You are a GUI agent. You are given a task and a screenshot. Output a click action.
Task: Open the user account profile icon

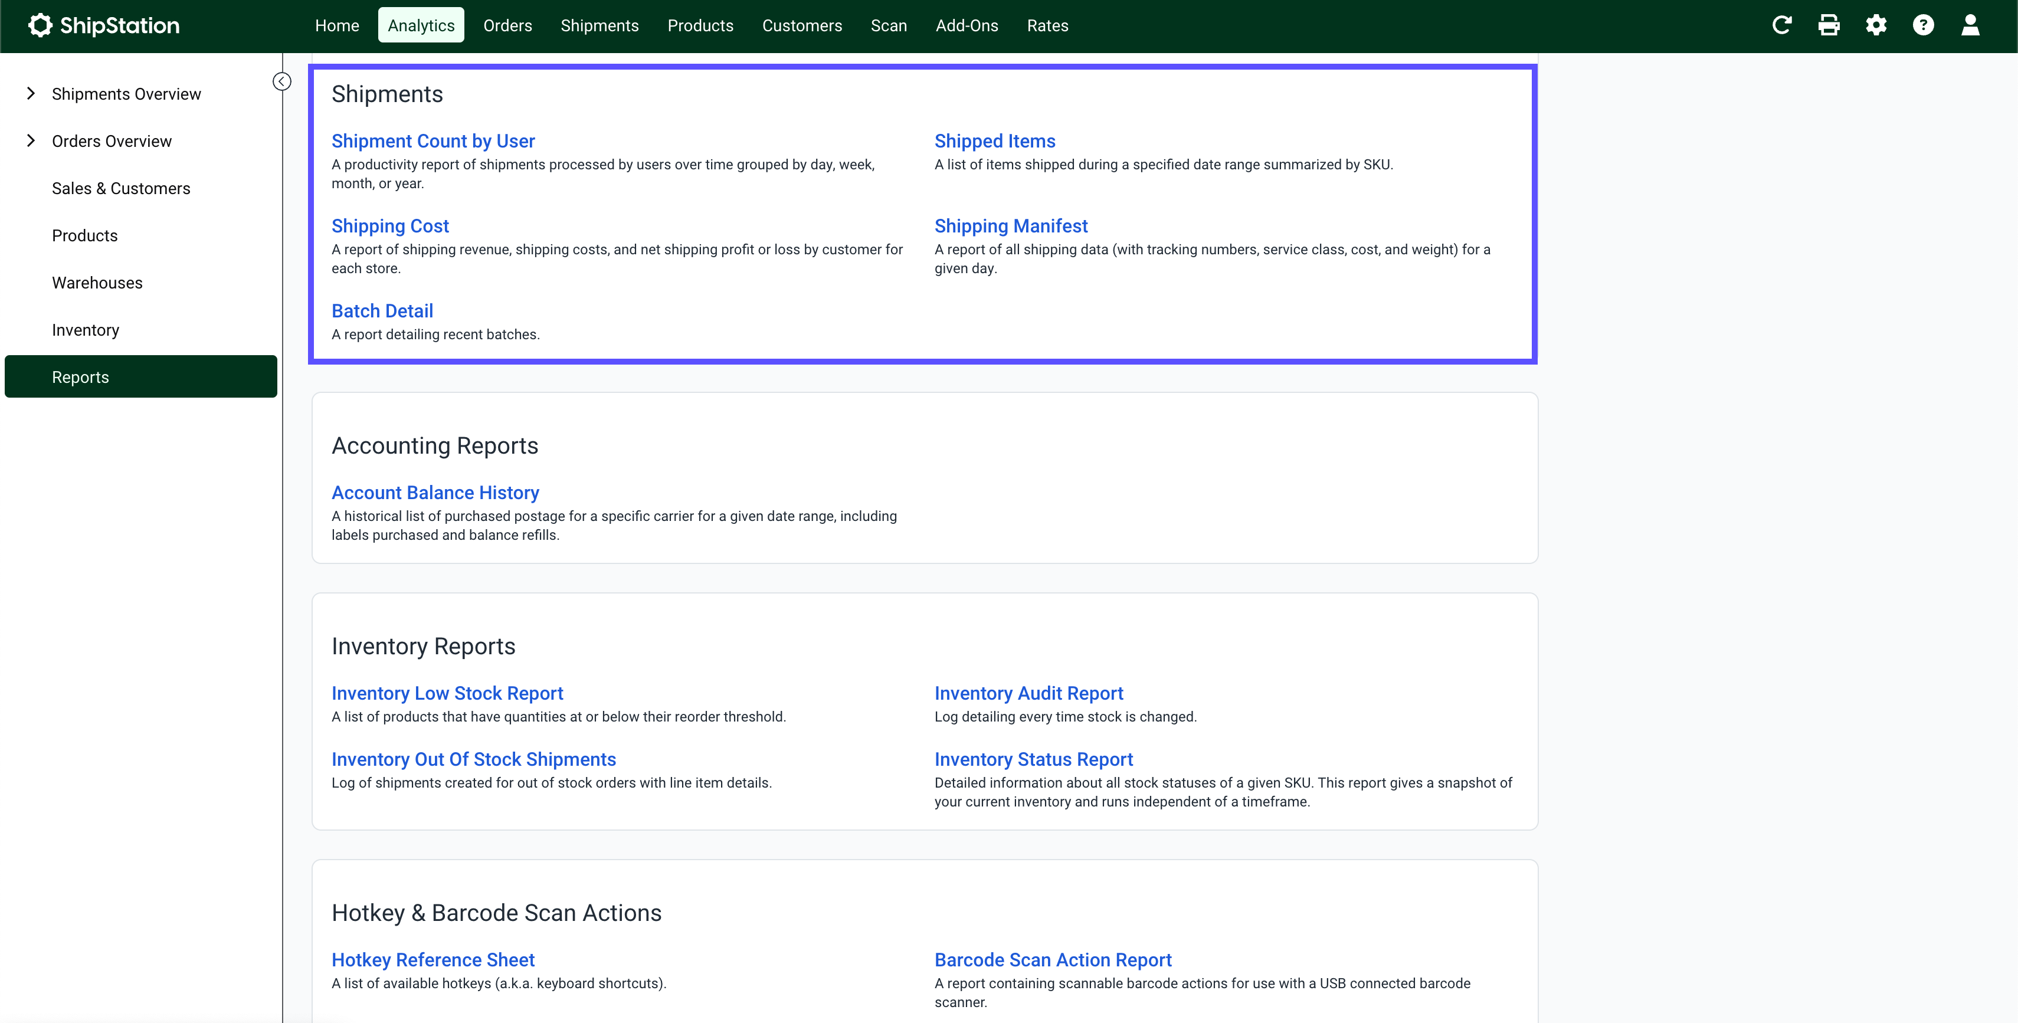[1970, 25]
